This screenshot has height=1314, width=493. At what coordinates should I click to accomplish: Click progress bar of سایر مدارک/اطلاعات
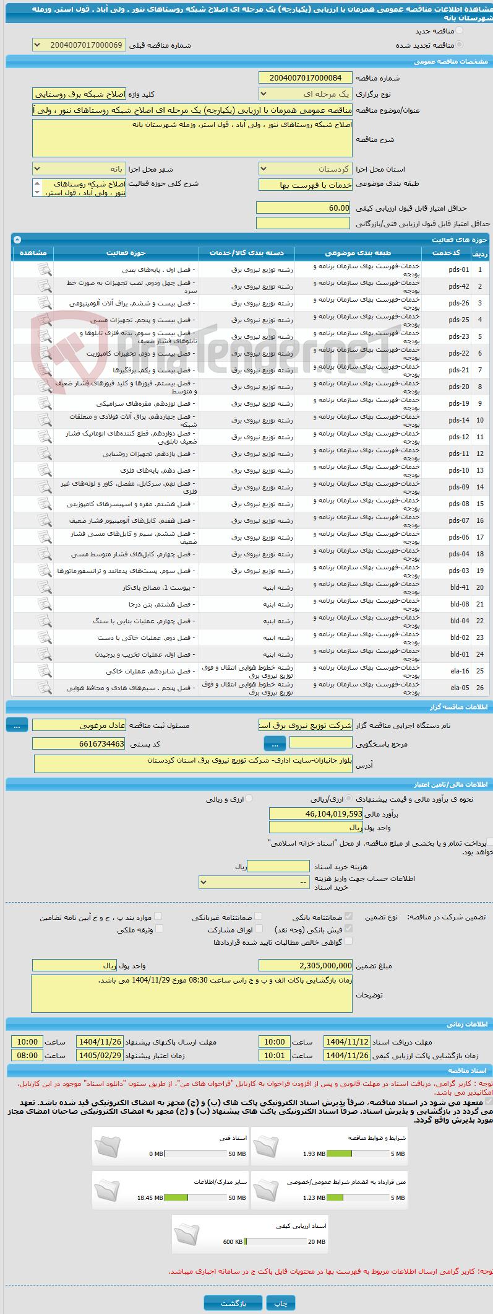coord(195,1198)
